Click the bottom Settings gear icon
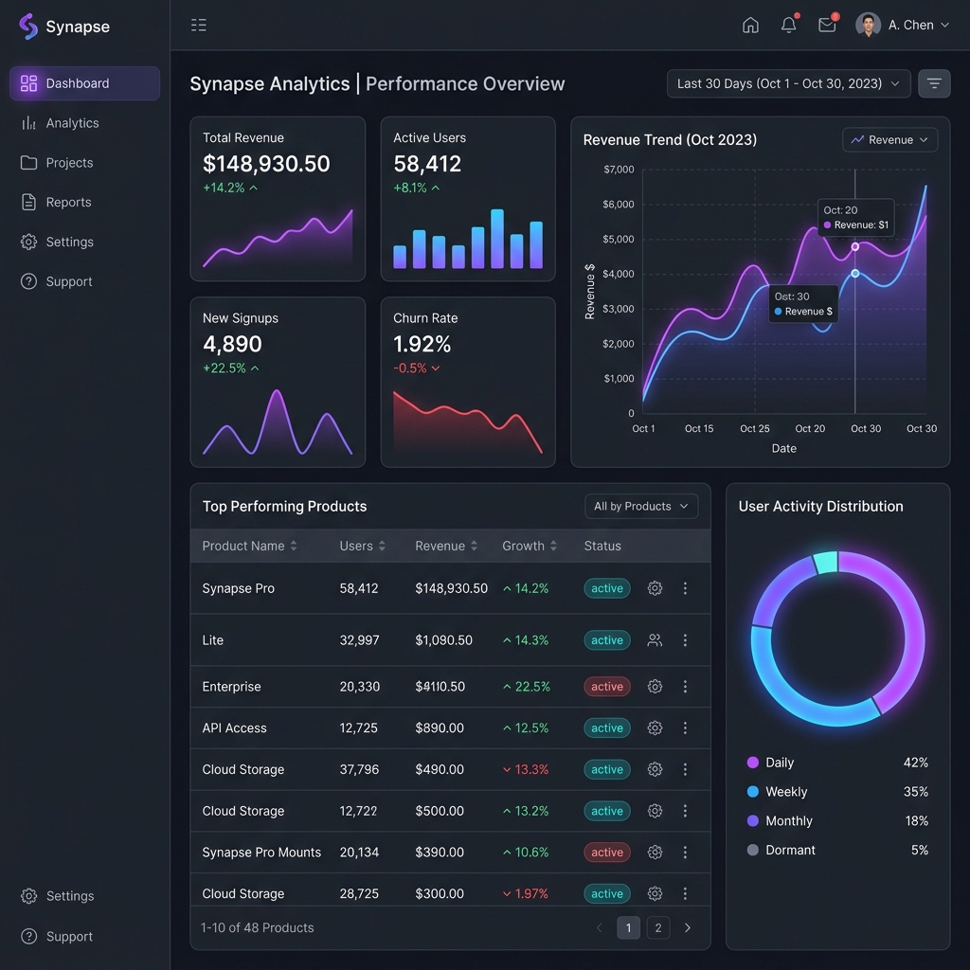The image size is (970, 970). [29, 896]
